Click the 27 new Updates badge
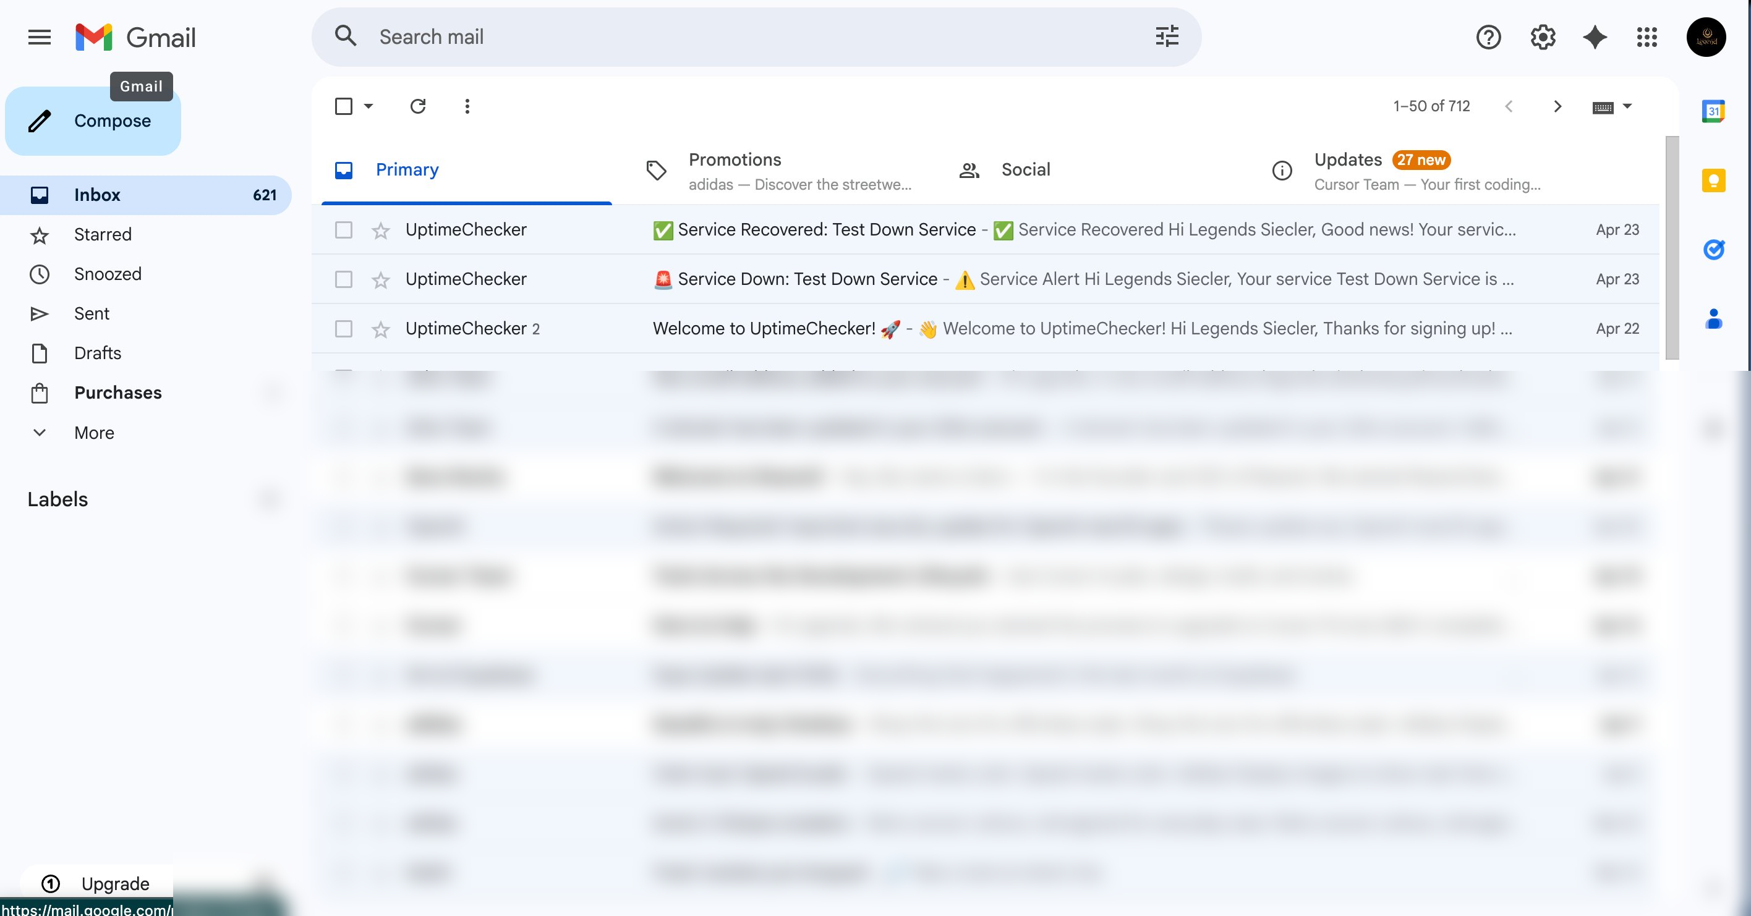 click(1421, 159)
